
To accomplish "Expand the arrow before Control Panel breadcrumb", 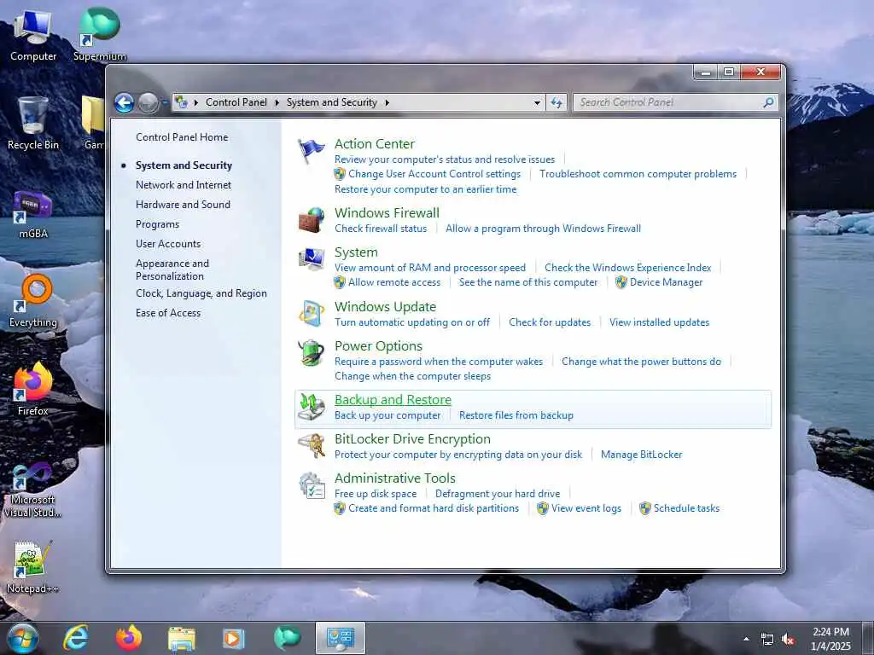I will point(195,102).
